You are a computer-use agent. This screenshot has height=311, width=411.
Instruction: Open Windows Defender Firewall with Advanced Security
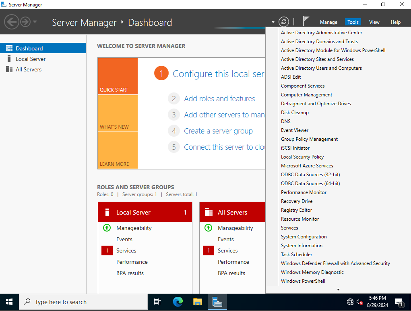pyautogui.click(x=335, y=263)
